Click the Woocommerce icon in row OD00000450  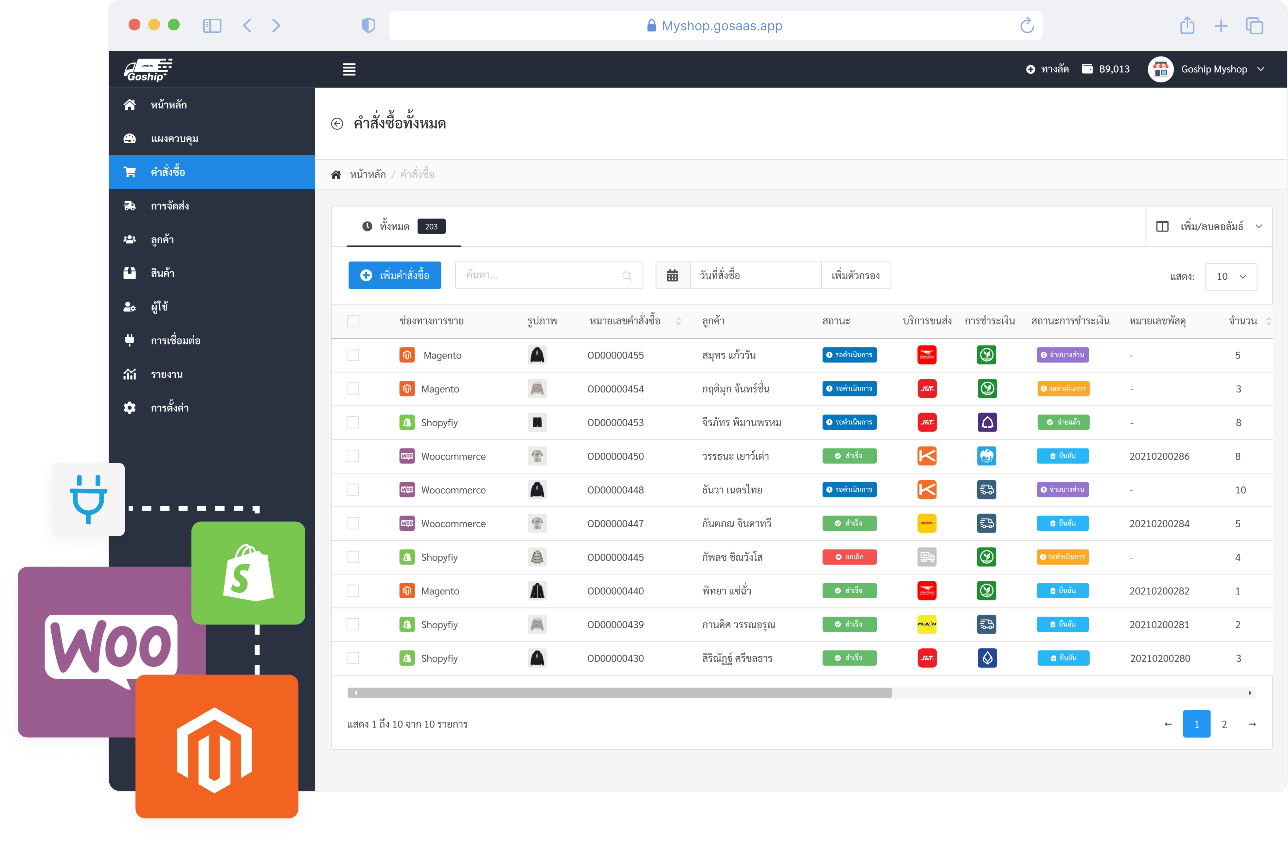(407, 456)
